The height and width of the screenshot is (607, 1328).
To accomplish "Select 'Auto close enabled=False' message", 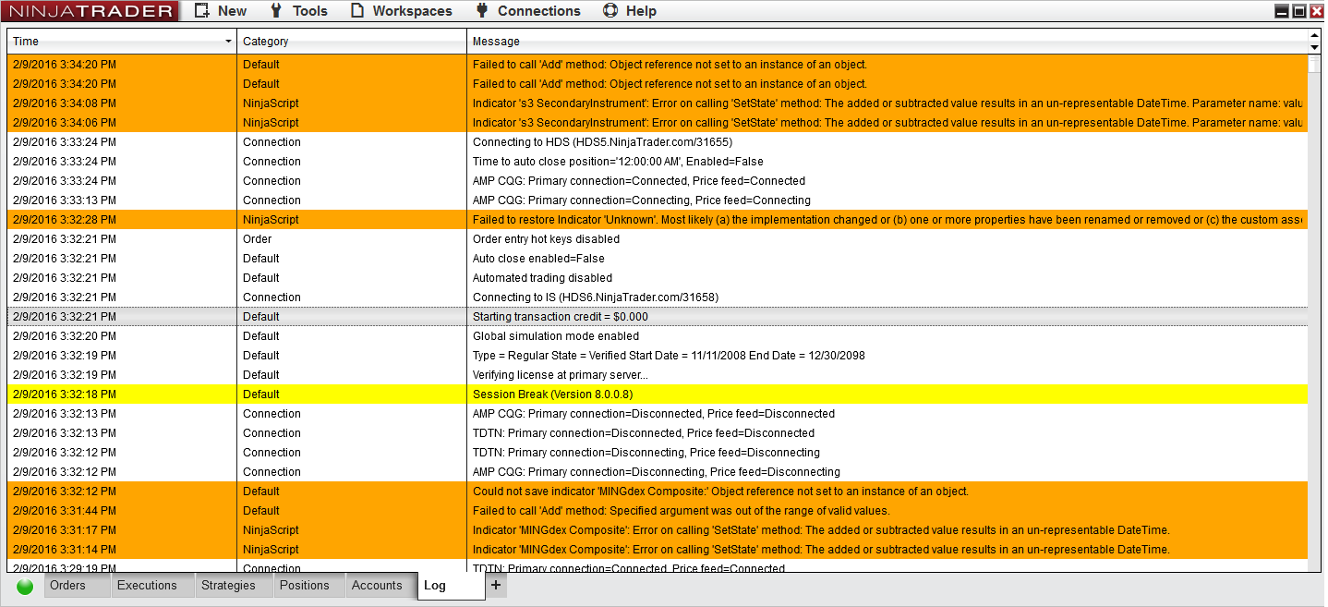I will pos(538,259).
